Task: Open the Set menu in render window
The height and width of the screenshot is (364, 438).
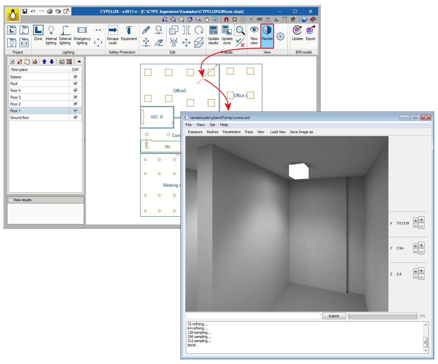Action: point(212,125)
